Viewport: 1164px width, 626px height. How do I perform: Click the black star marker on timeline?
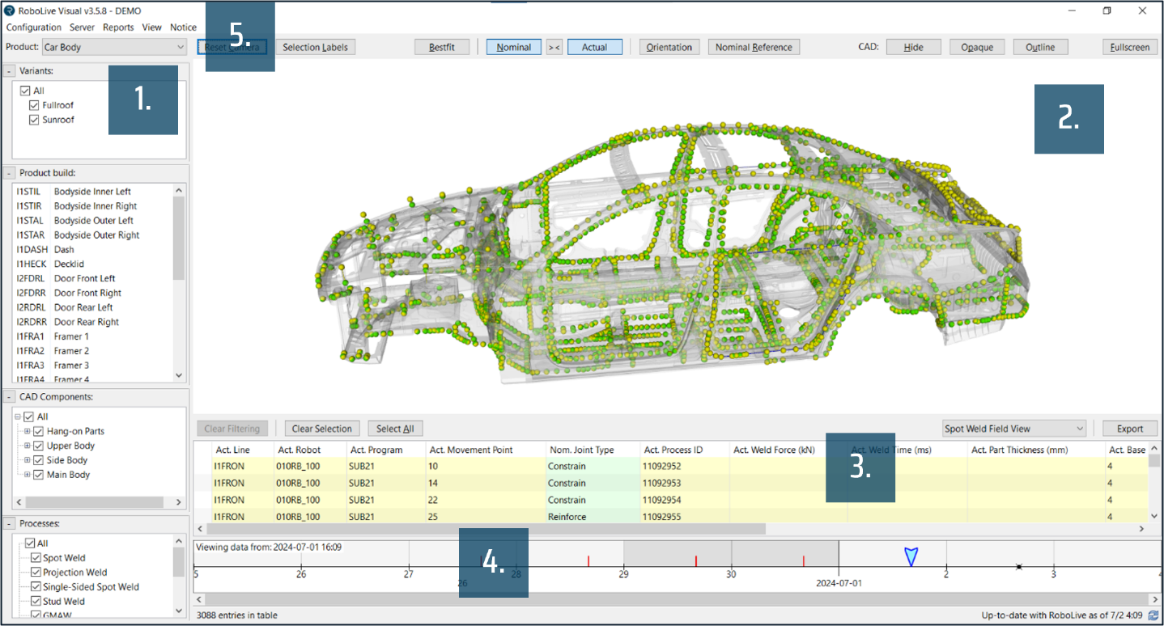click(x=1019, y=567)
